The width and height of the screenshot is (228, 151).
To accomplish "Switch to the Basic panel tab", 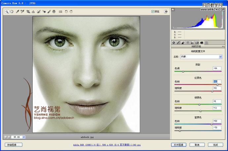I will pyautogui.click(x=173, y=43).
